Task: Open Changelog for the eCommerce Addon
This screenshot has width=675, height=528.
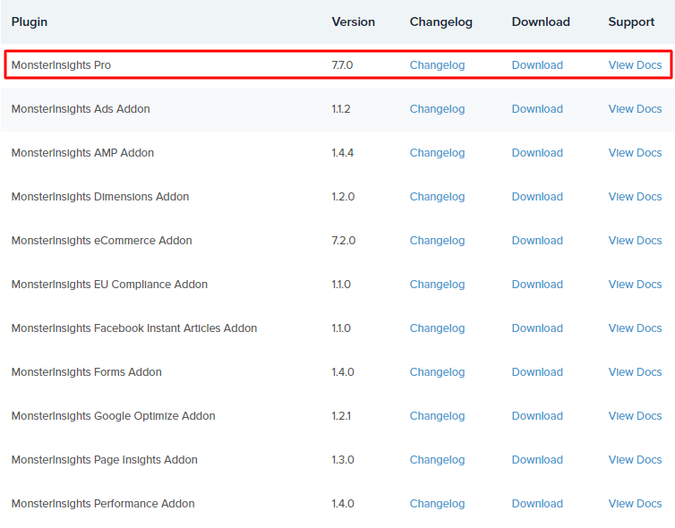Action: pyautogui.click(x=437, y=241)
